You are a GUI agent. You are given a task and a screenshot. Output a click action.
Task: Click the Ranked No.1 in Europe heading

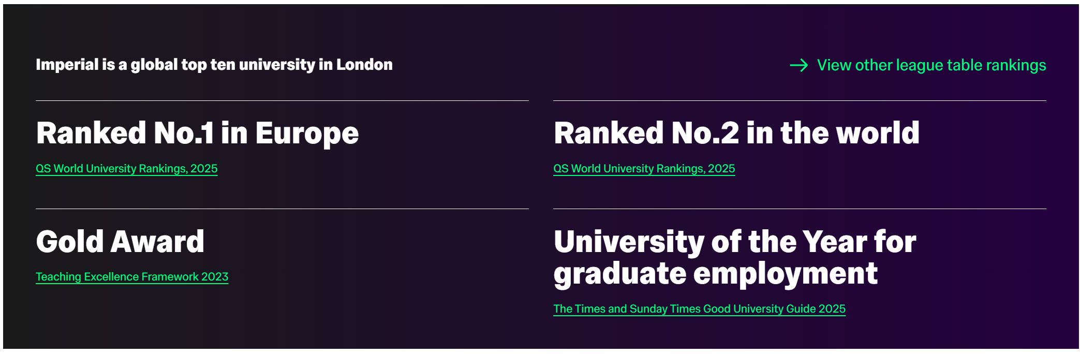197,133
